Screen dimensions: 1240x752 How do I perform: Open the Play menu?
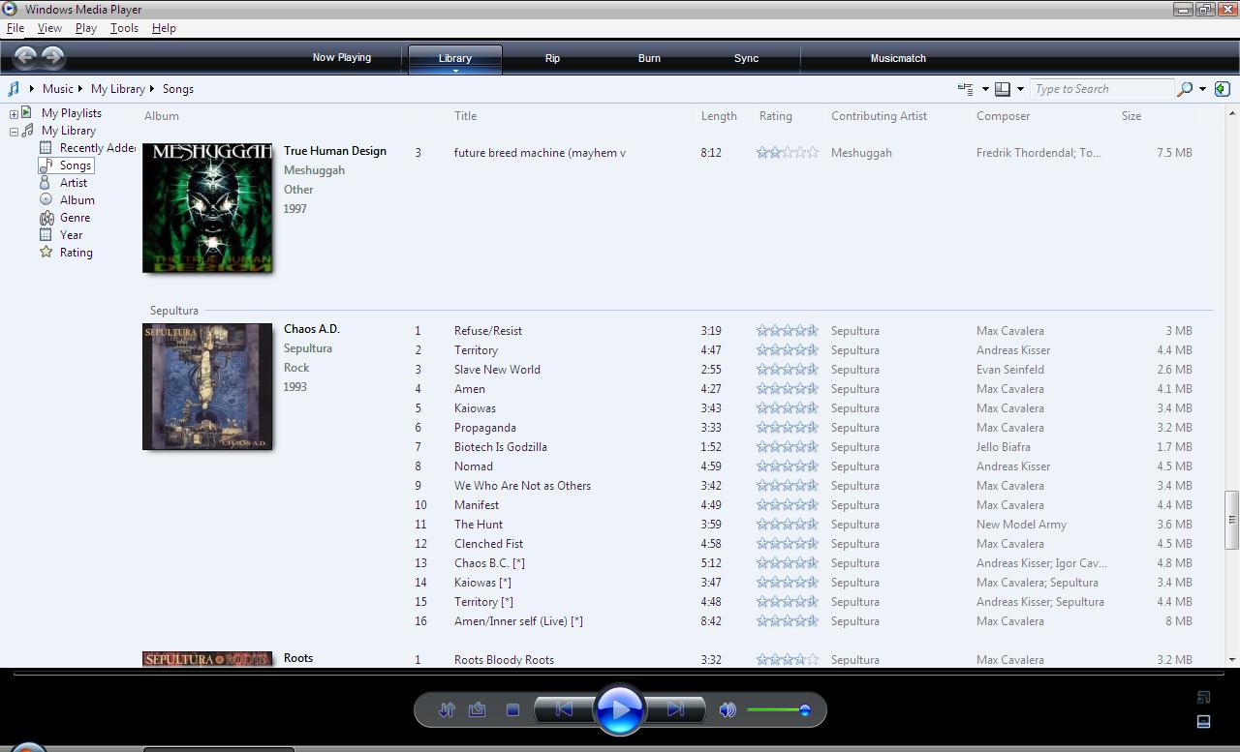coord(86,28)
